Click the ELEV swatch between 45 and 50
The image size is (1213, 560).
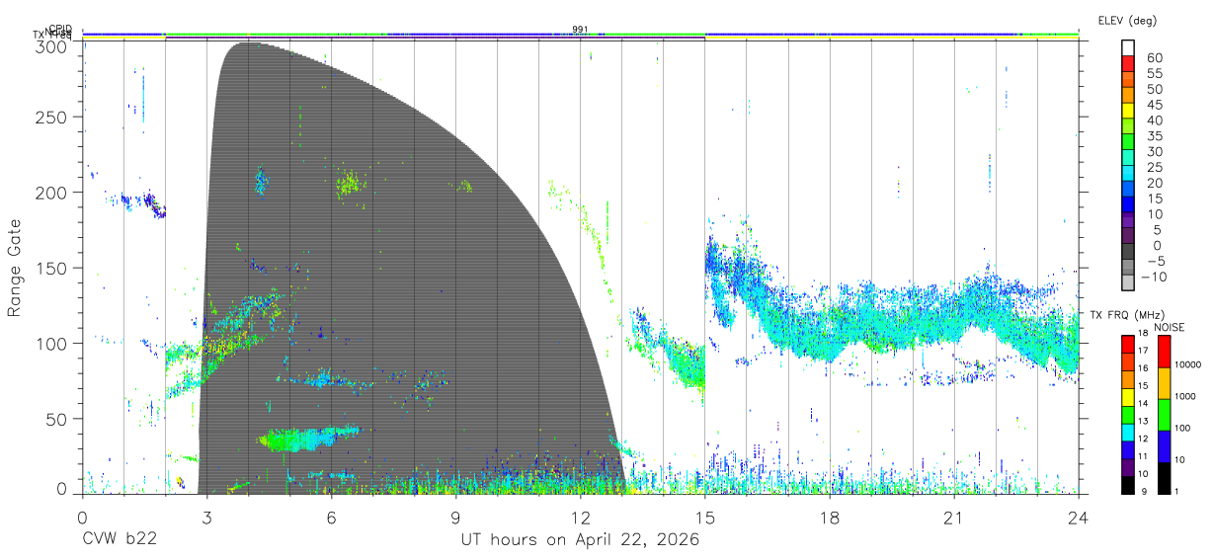(1128, 96)
